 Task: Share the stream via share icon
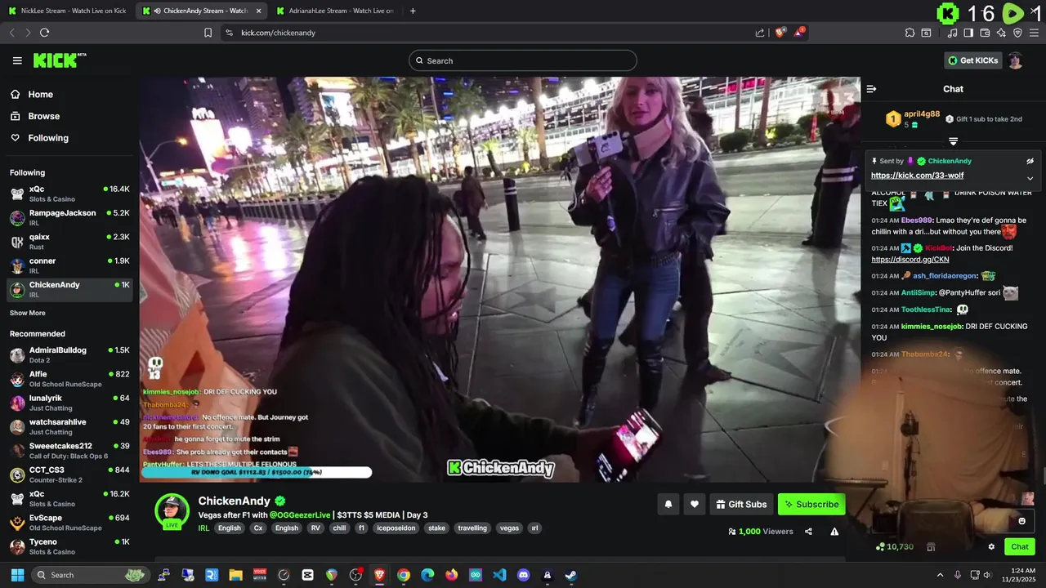808,532
